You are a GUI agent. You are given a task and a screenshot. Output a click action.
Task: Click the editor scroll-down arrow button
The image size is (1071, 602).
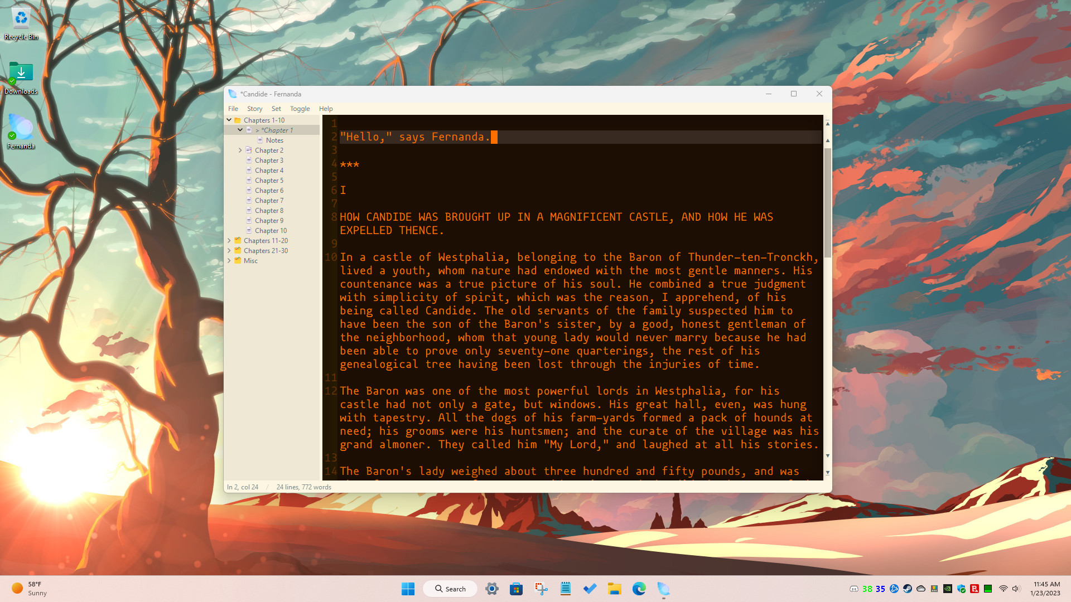click(828, 456)
